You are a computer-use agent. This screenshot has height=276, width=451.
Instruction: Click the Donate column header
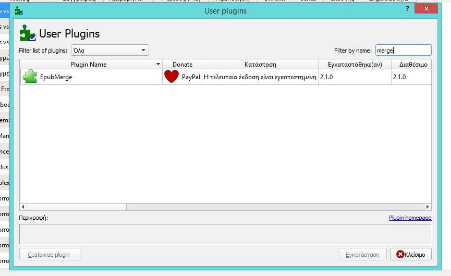182,65
